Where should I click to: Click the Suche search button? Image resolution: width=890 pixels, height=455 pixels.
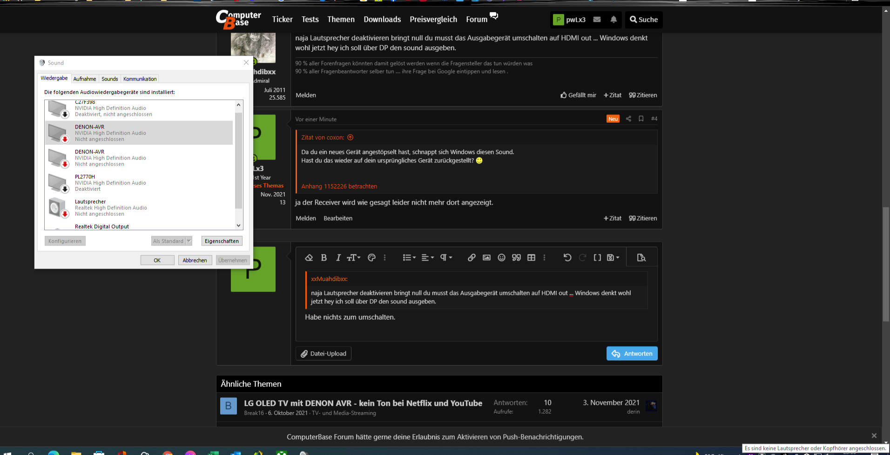[x=644, y=20]
